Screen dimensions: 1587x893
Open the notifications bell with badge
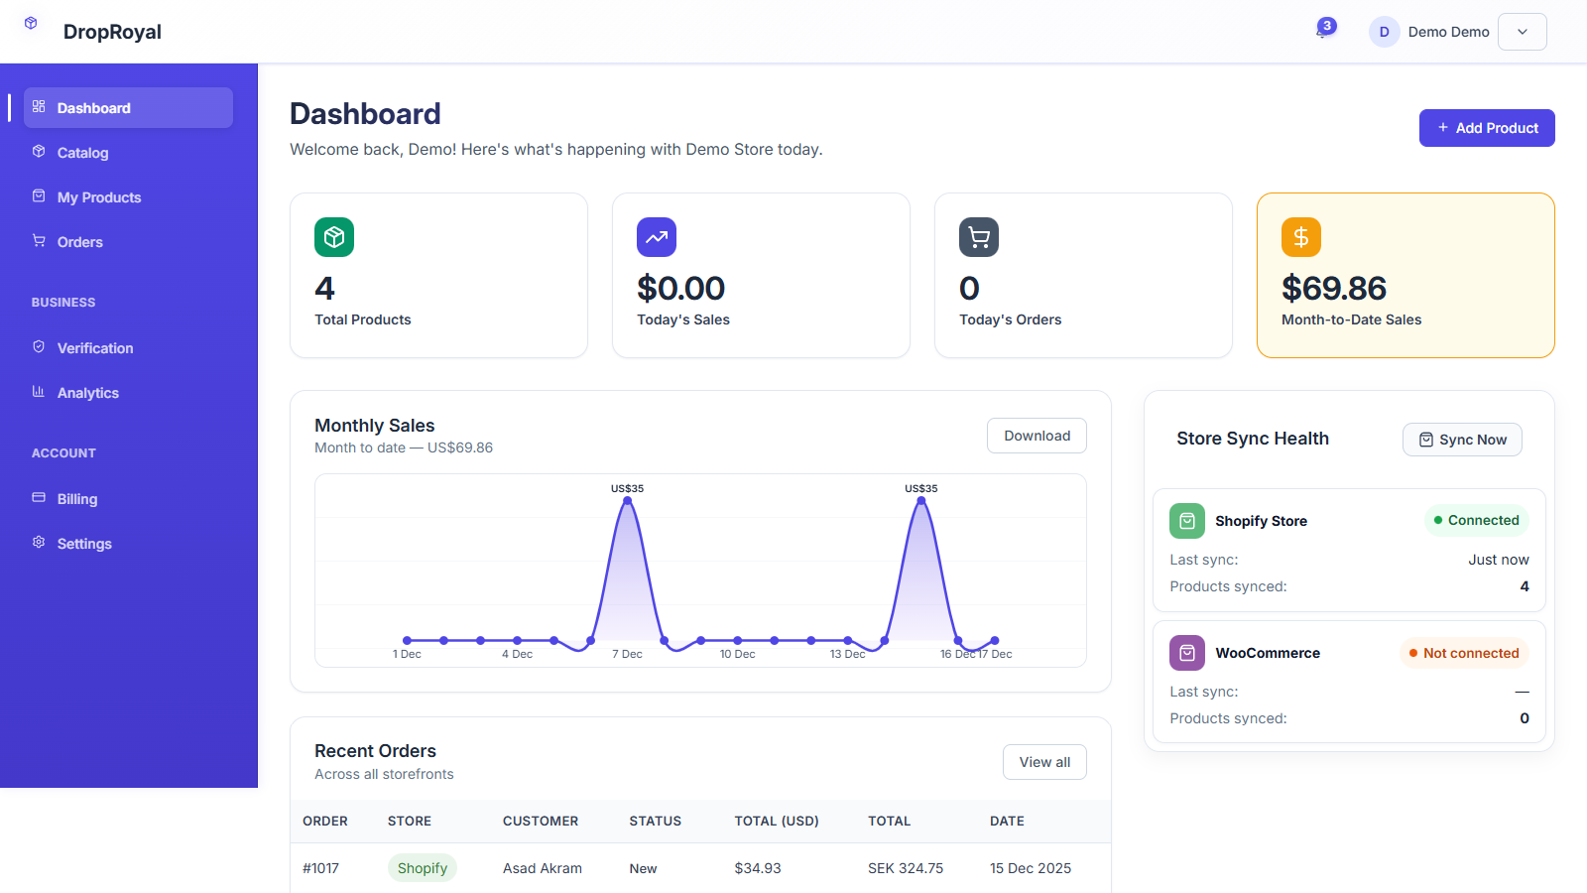1322,30
